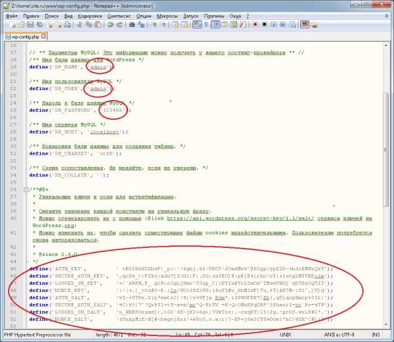The width and height of the screenshot is (394, 342).
Task: Click the Print toolbar icon
Action: pyautogui.click(x=68, y=25)
